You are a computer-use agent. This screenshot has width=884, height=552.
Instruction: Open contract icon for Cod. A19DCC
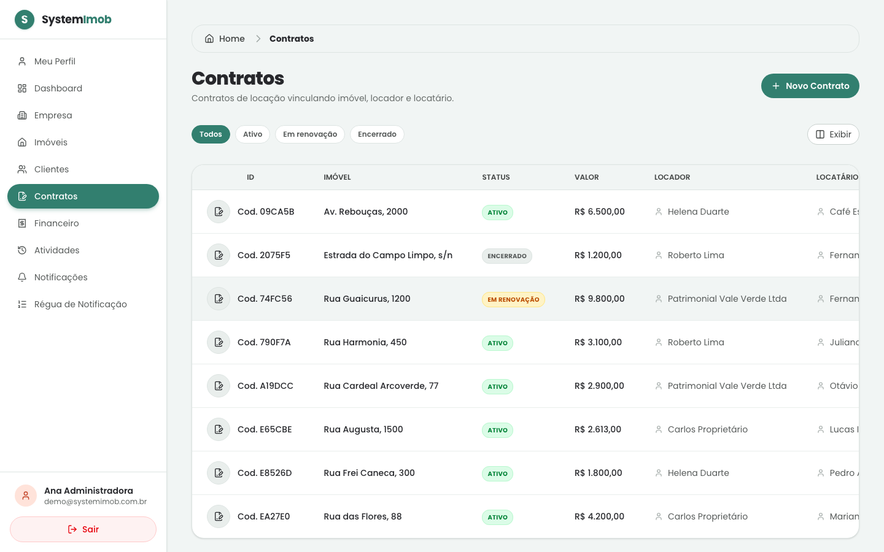tap(219, 386)
